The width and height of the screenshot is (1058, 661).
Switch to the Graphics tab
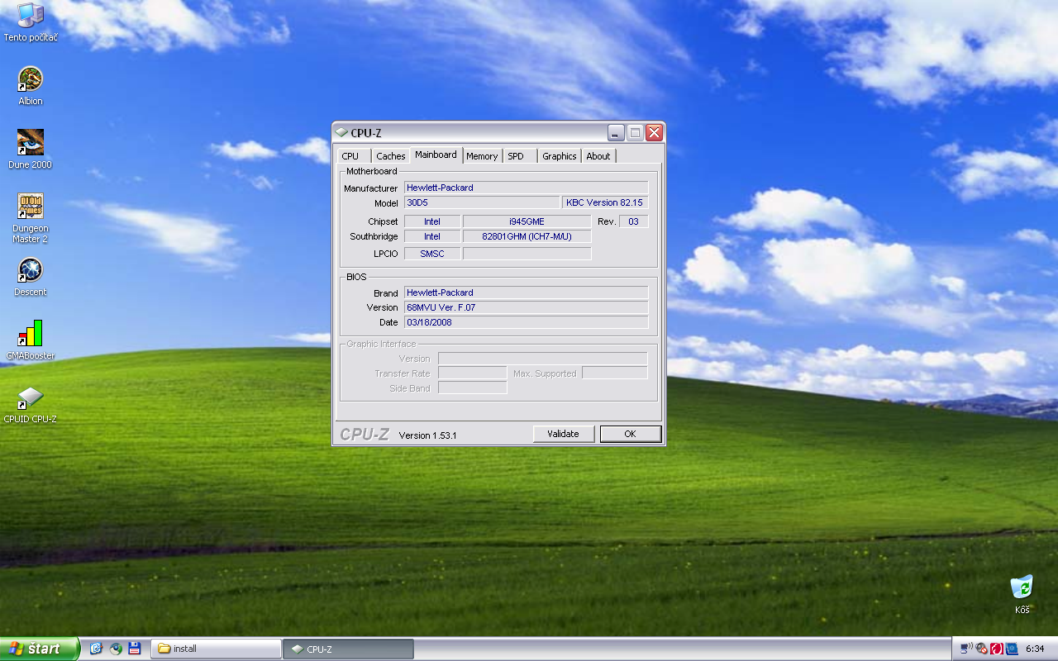[560, 156]
